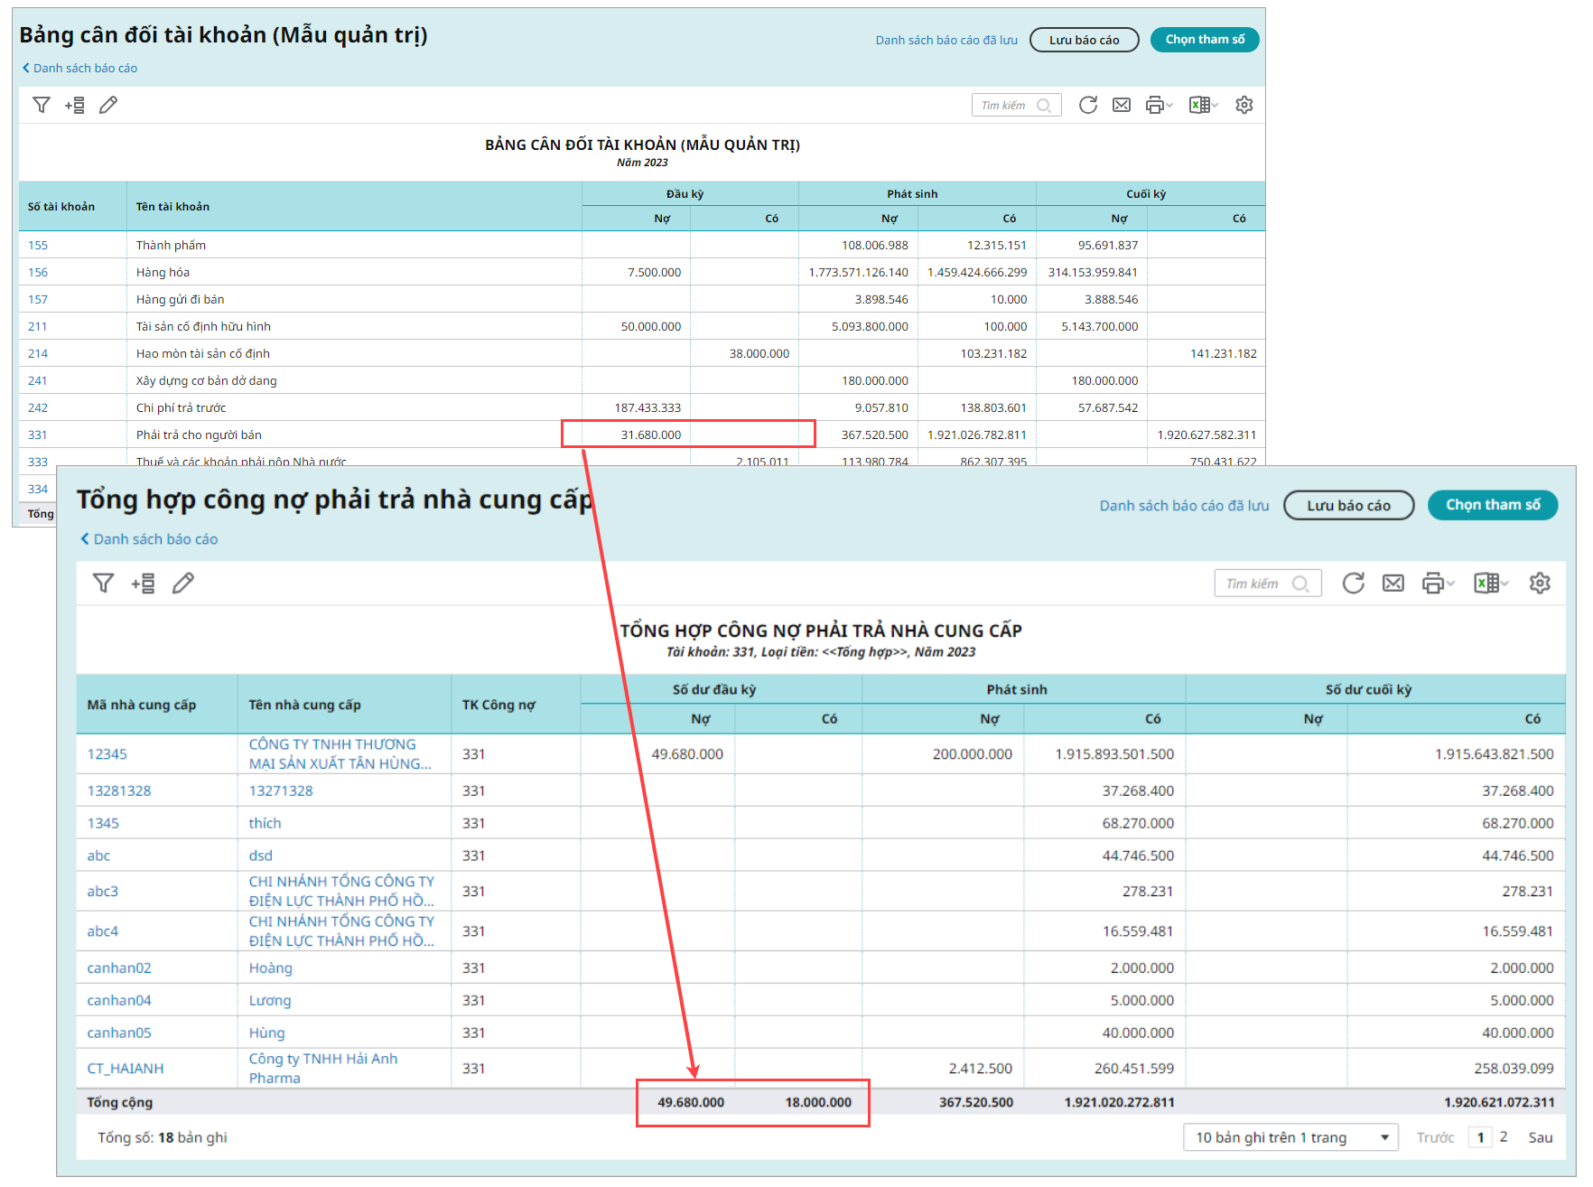Viewport: 1593px width, 1187px height.
Task: Refresh the account balance report
Action: 1088,106
